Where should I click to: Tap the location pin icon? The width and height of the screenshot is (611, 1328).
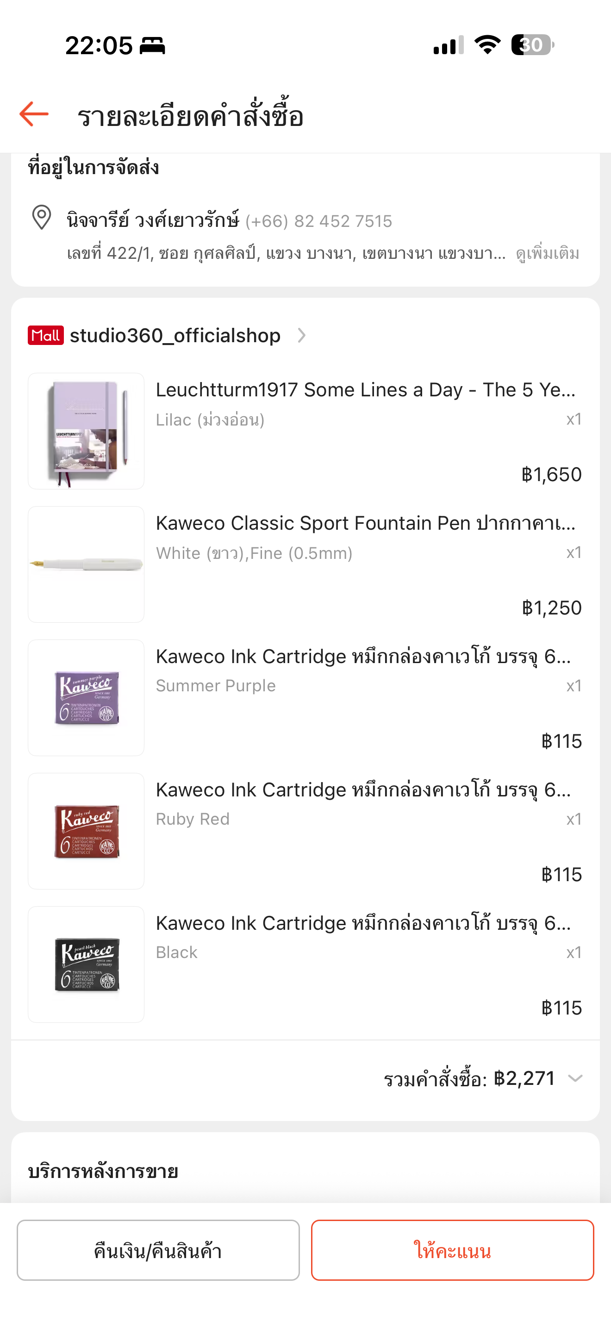[x=42, y=218]
